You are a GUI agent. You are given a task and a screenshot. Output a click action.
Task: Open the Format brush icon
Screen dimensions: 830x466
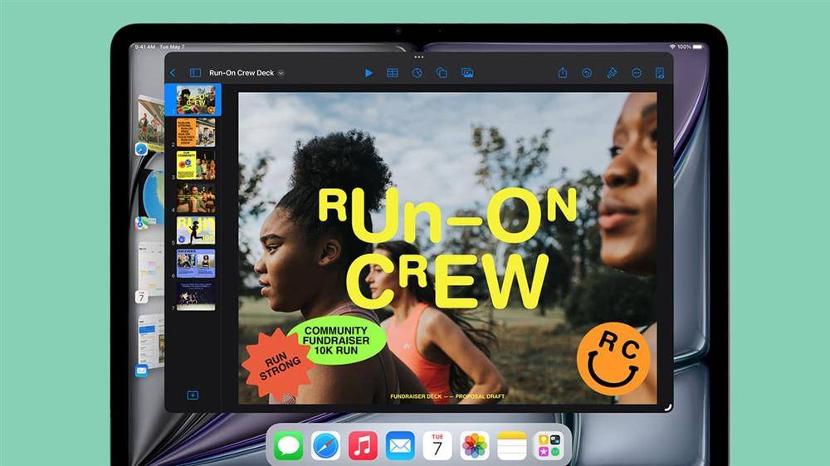coord(612,73)
